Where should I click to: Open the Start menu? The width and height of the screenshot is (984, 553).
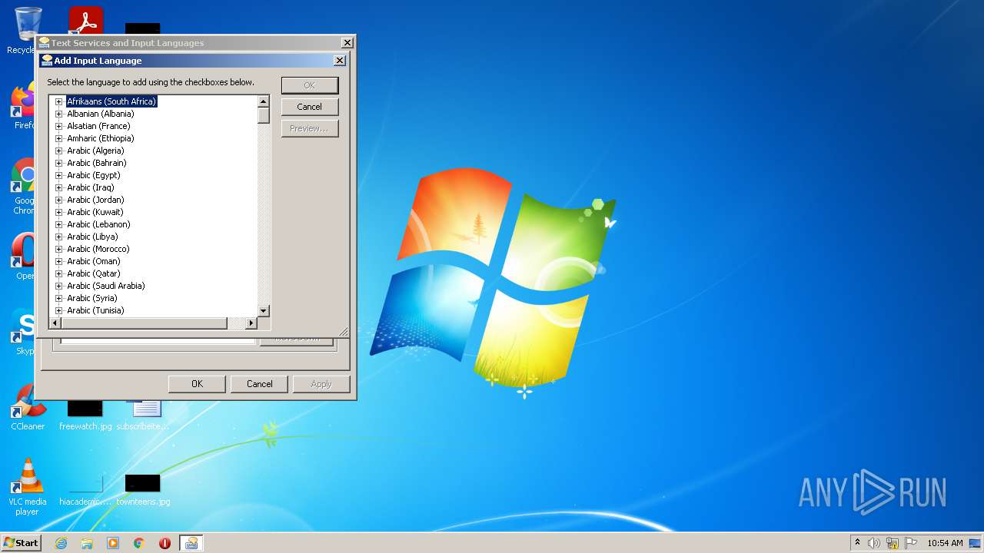(x=21, y=542)
